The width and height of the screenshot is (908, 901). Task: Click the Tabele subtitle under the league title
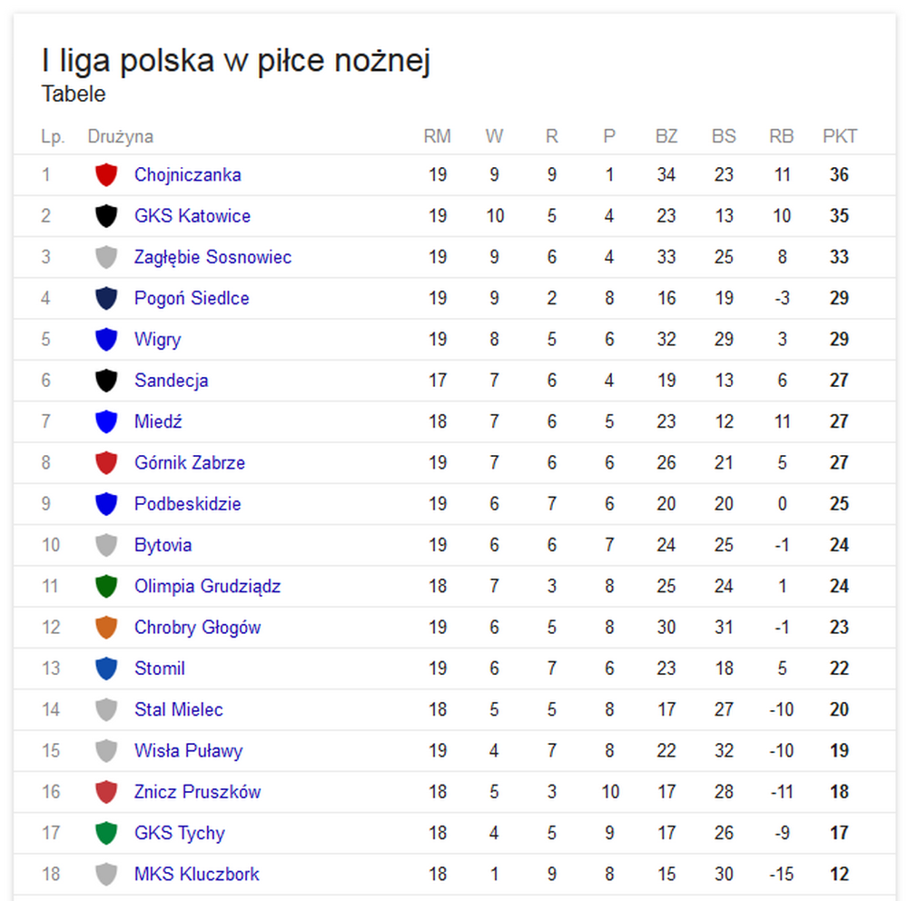(74, 94)
